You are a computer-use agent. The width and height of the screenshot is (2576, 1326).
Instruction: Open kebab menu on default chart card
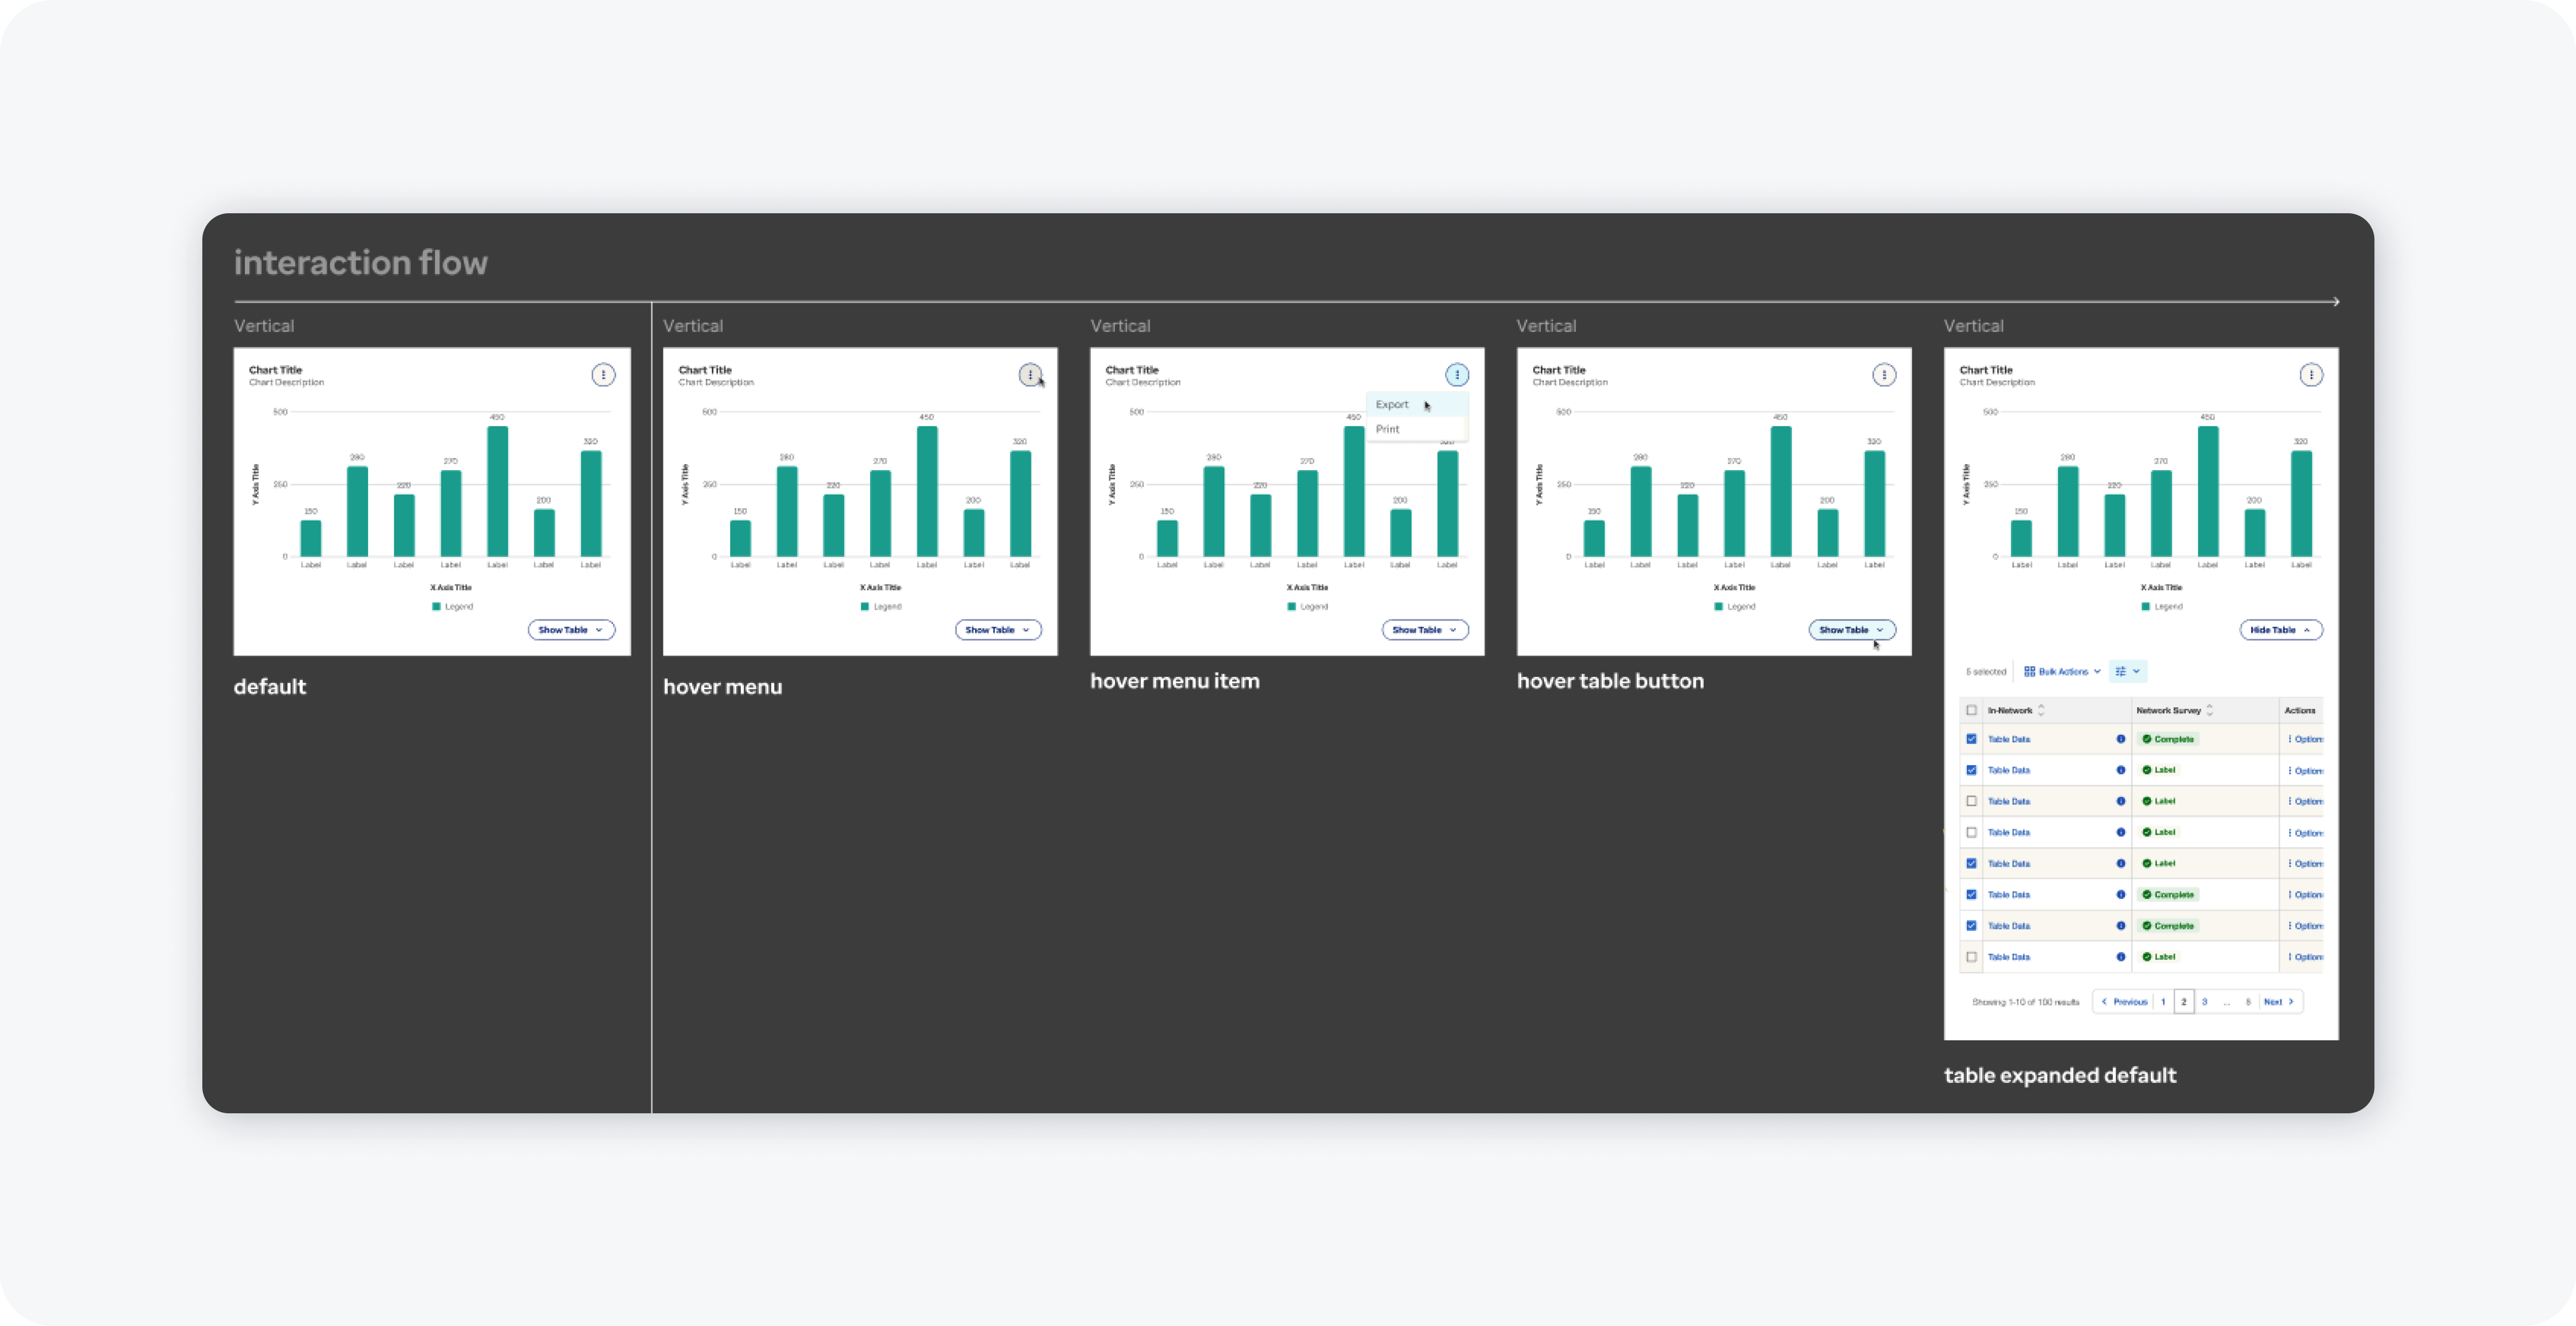[603, 375]
